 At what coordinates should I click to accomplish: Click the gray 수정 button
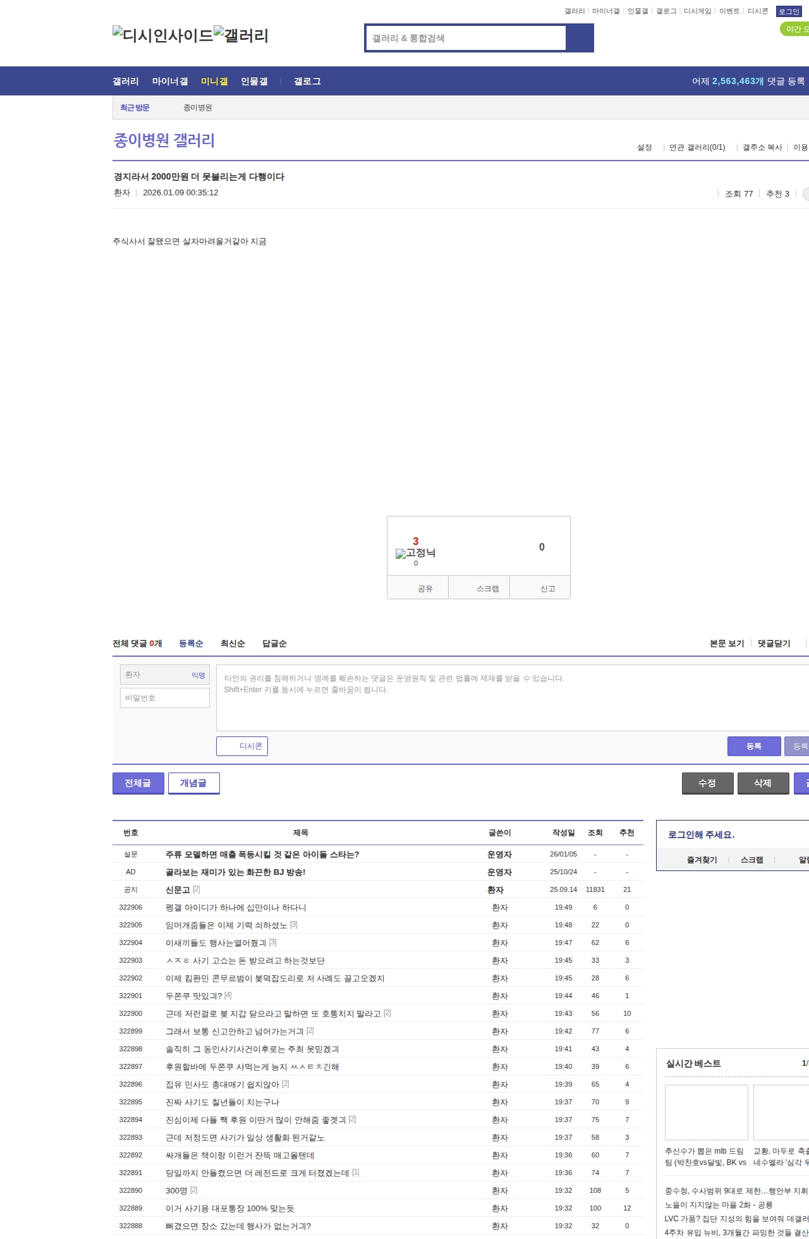point(708,783)
